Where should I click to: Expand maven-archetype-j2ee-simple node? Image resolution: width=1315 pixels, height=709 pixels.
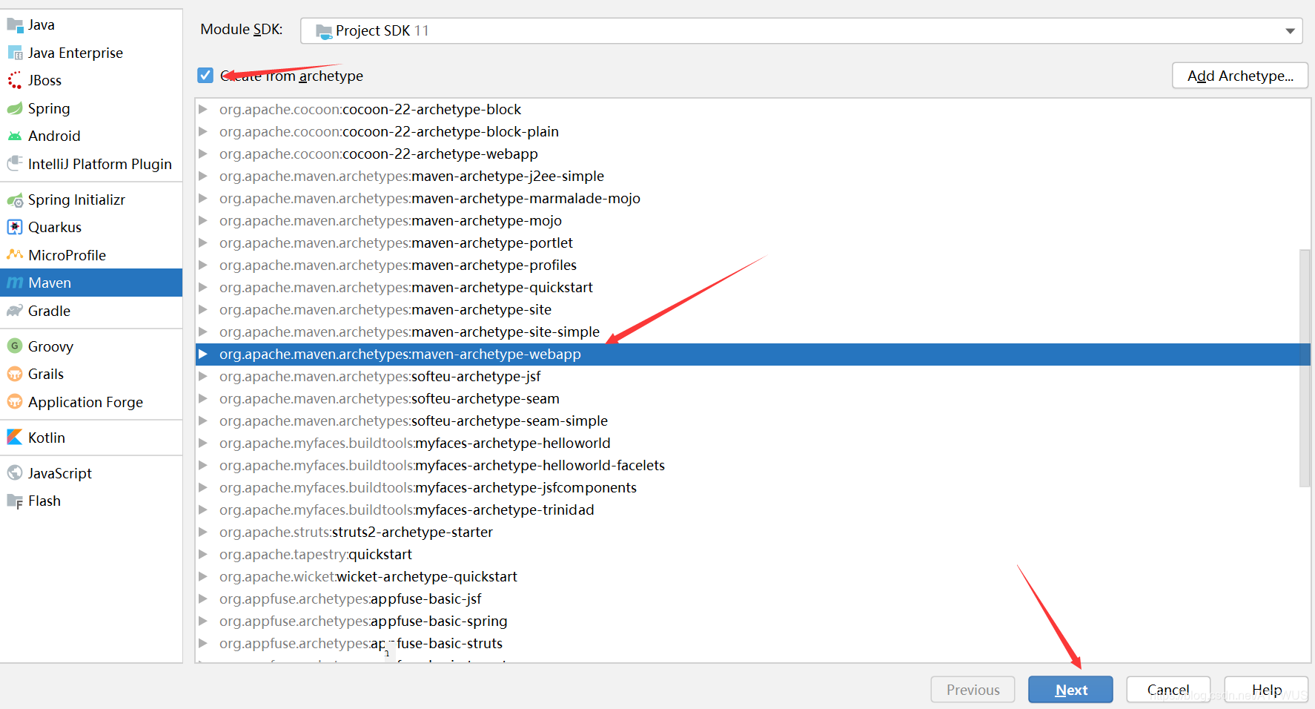[202, 176]
